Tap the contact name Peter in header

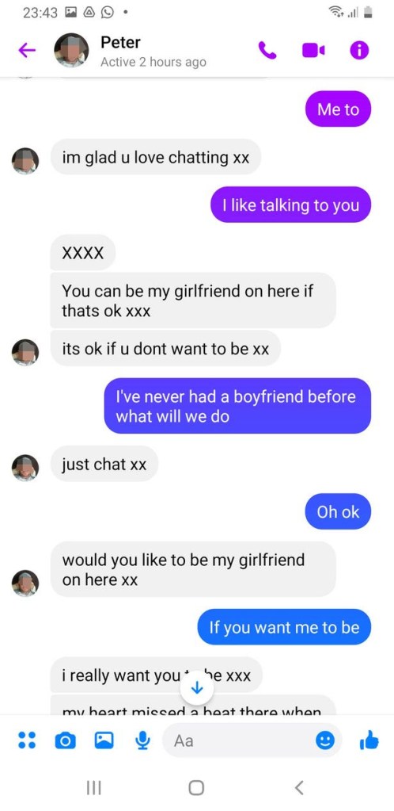click(x=120, y=42)
